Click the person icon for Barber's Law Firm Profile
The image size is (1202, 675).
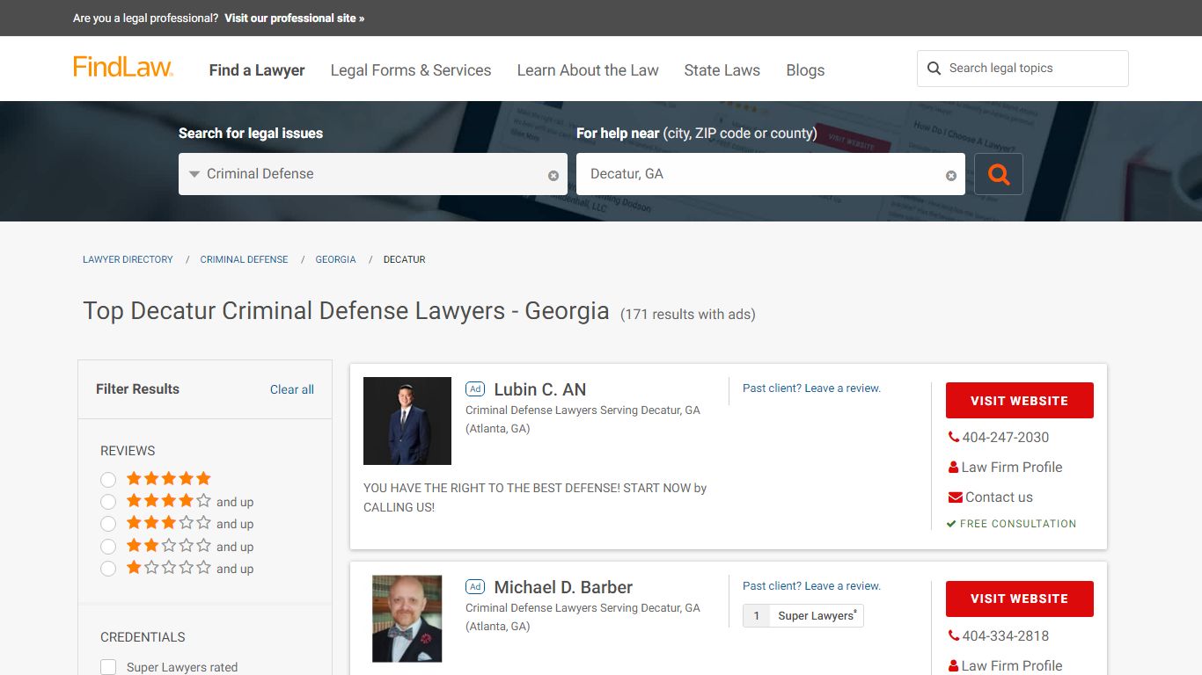click(x=953, y=665)
